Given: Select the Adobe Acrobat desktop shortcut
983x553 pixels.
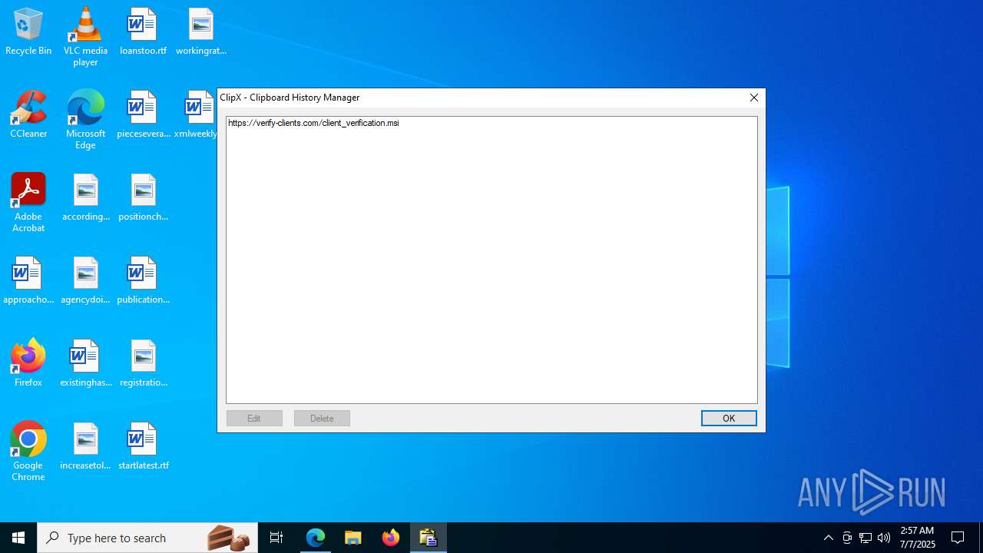Looking at the screenshot, I should pos(28,203).
